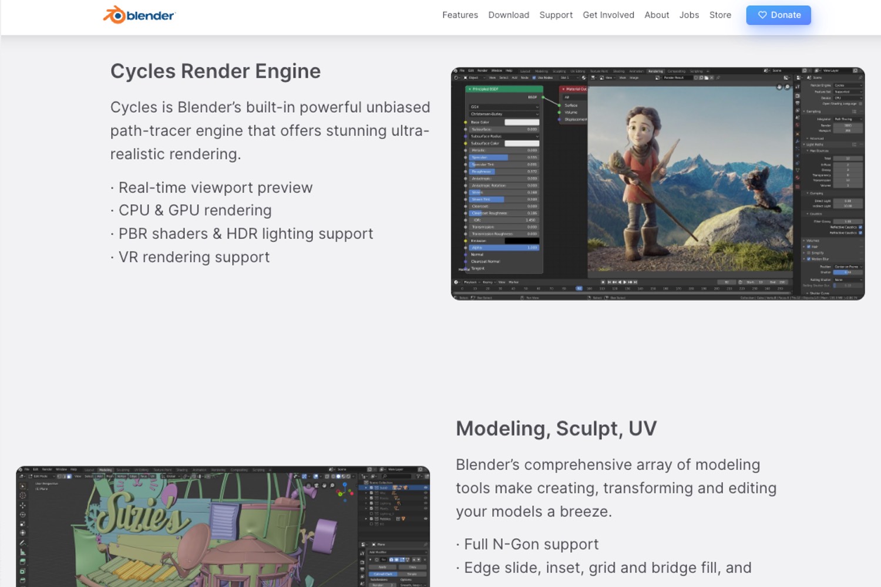Open the Cycles render engine screenshot
This screenshot has width=881, height=587.
[658, 184]
